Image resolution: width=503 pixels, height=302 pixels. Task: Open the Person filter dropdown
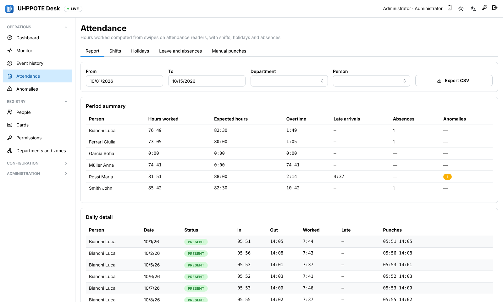372,81
